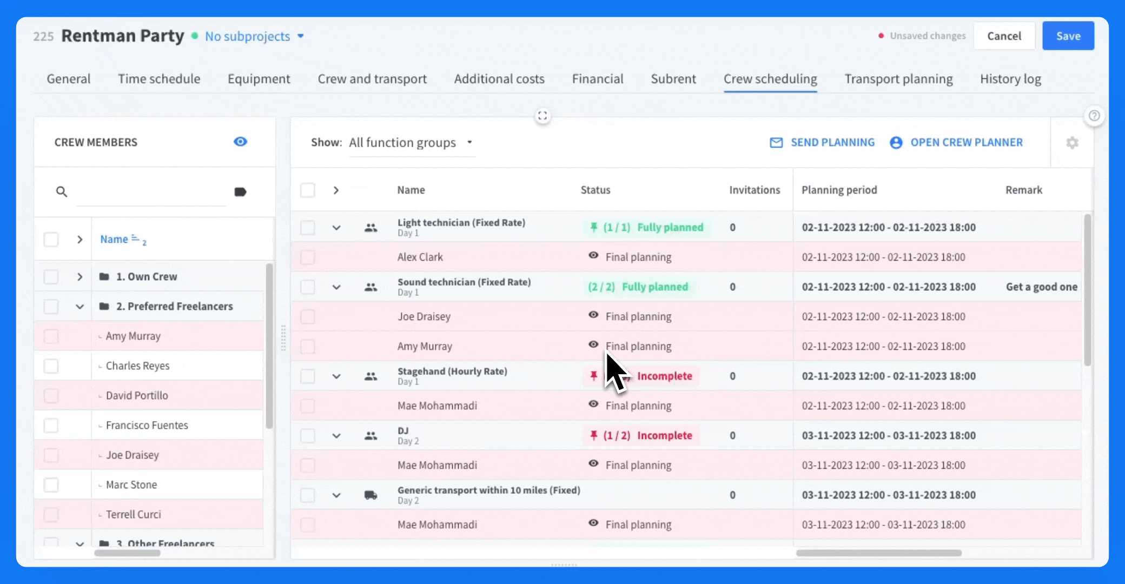Image resolution: width=1125 pixels, height=584 pixels.
Task: Click the Send Planning envelope icon
Action: point(776,143)
